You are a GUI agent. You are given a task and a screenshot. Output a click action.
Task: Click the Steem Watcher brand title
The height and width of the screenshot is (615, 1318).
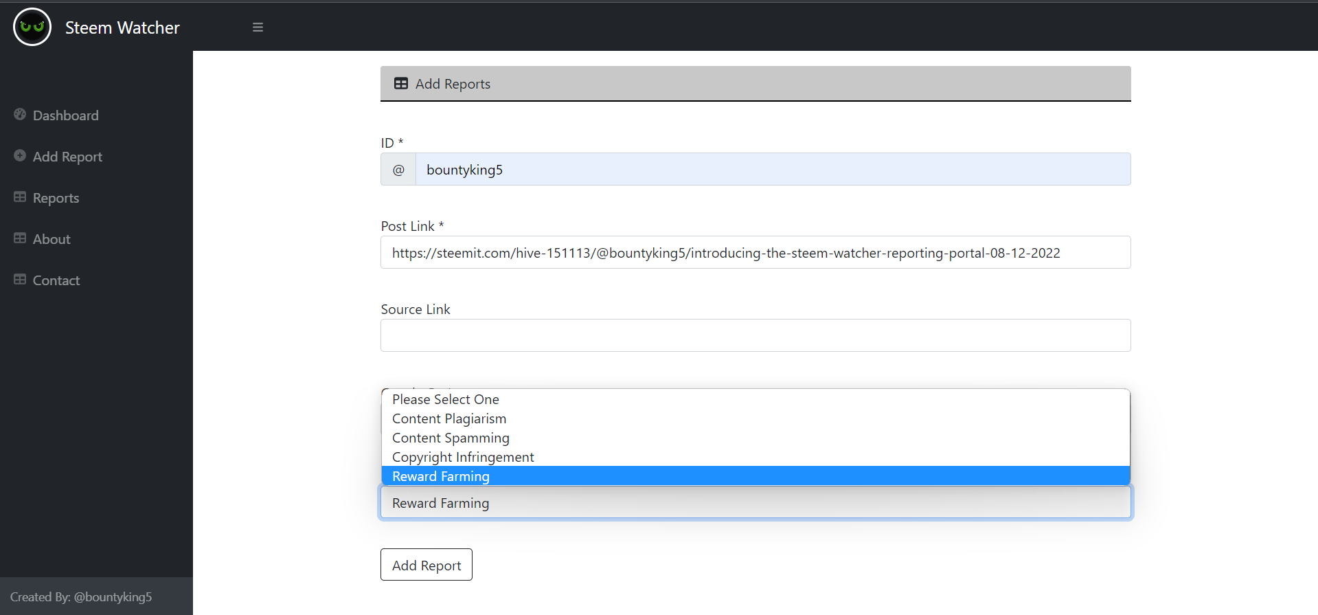click(x=122, y=27)
